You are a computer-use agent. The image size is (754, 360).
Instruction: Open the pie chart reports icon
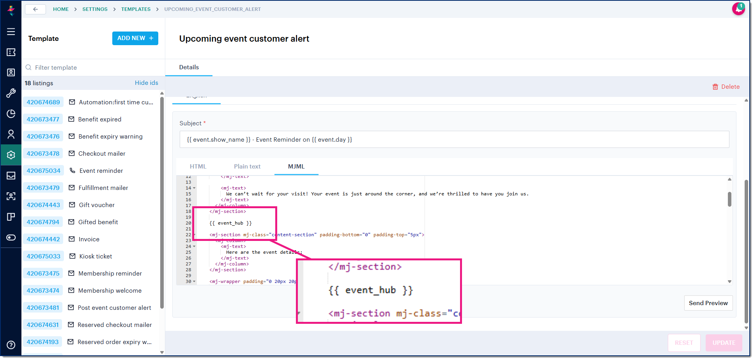pos(11,114)
